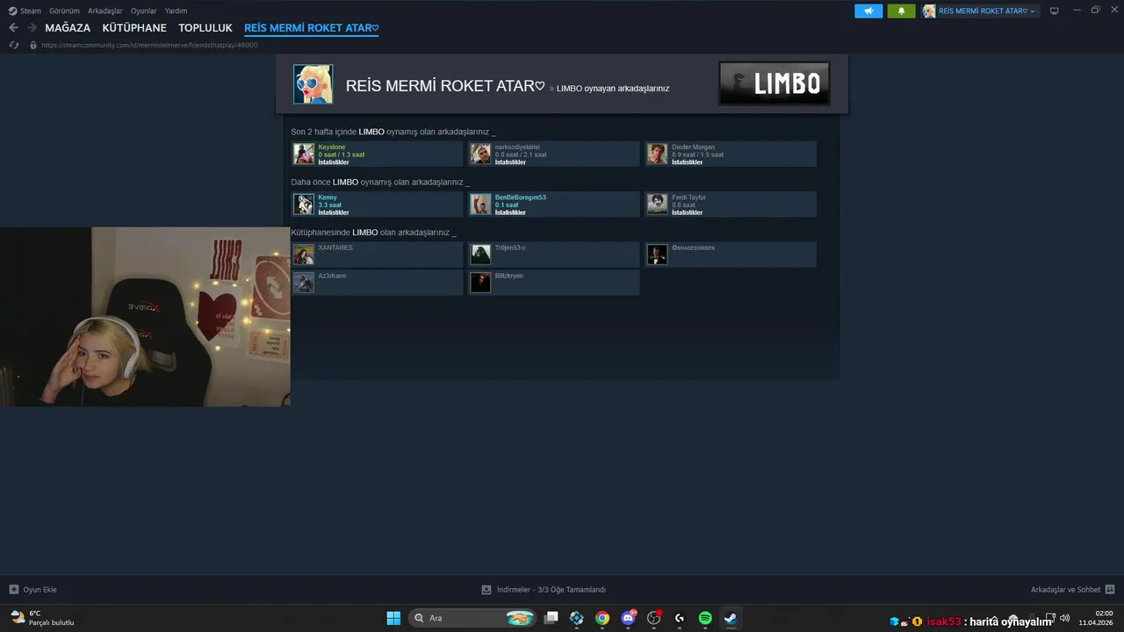This screenshot has width=1124, height=632.
Task: Open İstatistikler for Keystone
Action: (x=334, y=162)
